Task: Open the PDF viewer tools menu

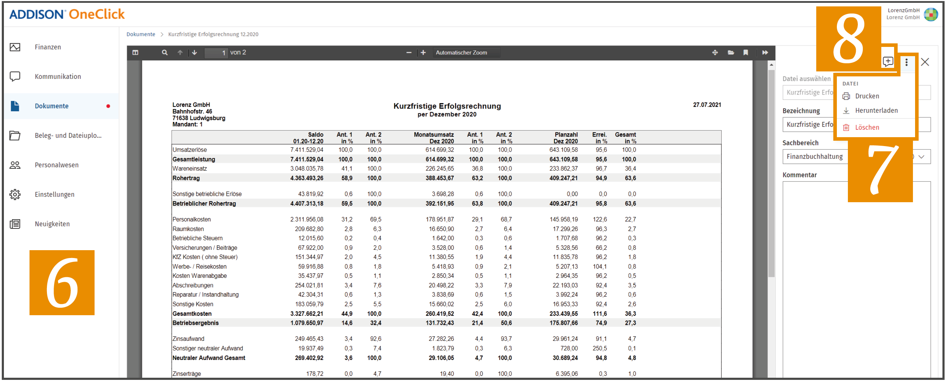Action: 765,53
